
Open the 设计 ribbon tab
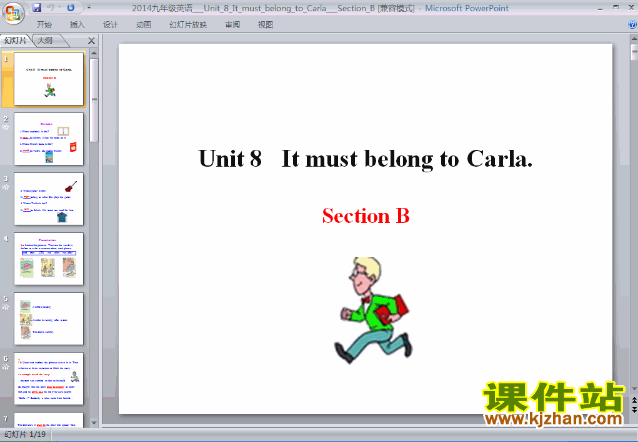(x=110, y=25)
